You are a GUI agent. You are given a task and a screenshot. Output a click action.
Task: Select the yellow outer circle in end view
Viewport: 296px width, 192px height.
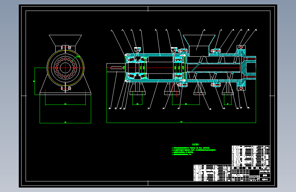(x=65, y=68)
